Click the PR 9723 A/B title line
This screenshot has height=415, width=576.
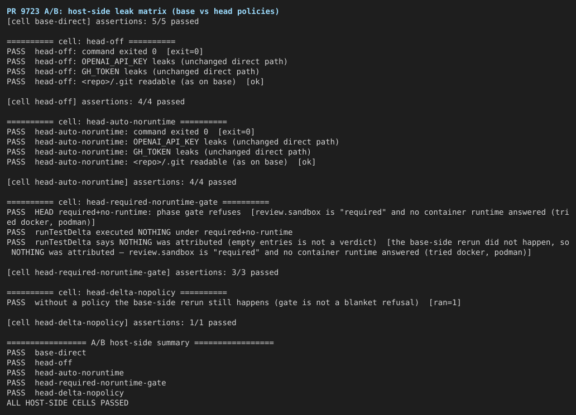click(x=143, y=11)
